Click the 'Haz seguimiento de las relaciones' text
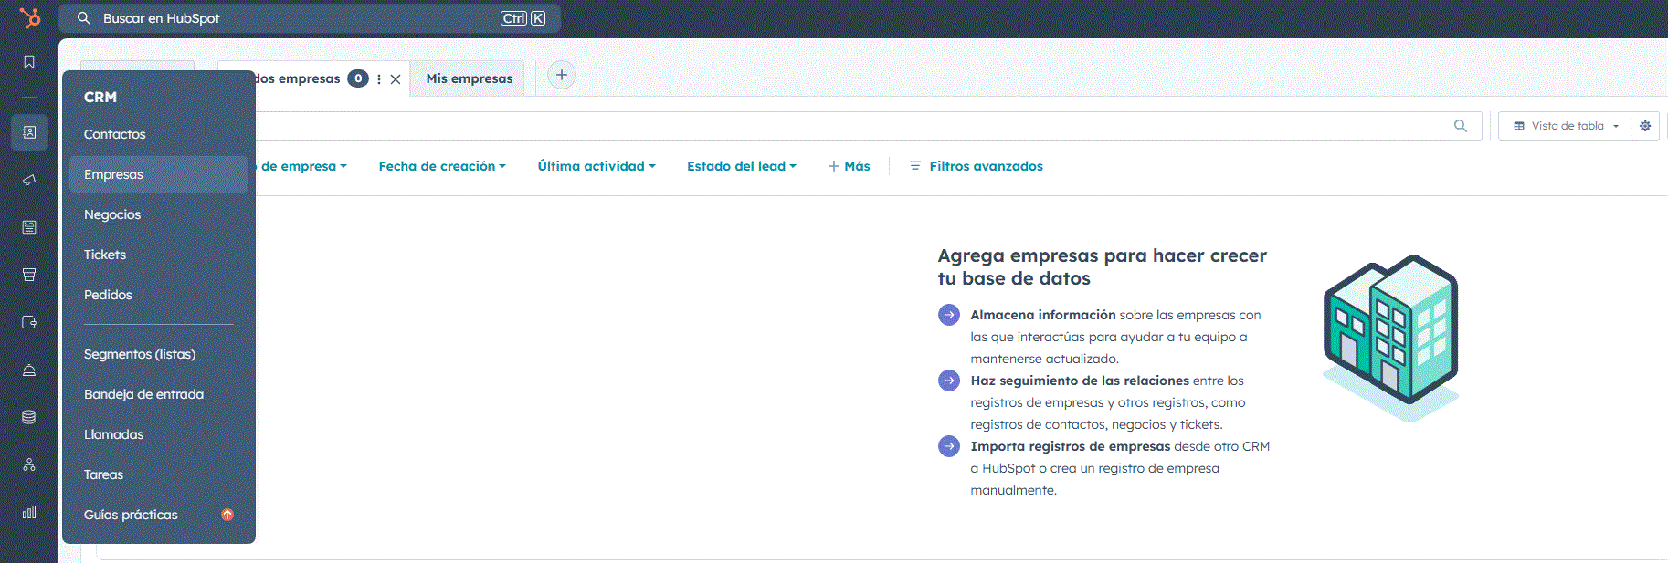The image size is (1668, 563). 1080,381
